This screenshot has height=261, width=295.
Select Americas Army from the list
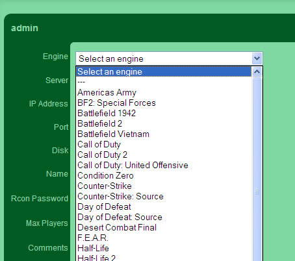pyautogui.click(x=164, y=92)
